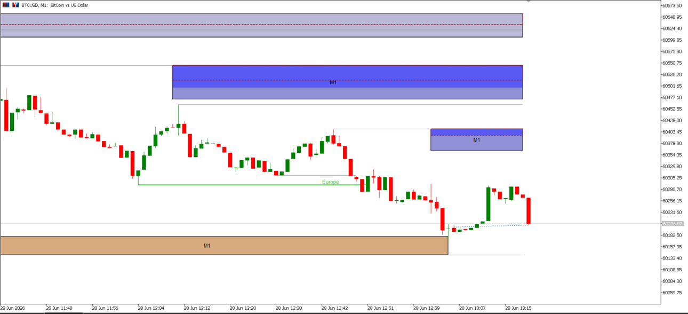Viewport: 688px width, 314px height.
Task: Click price label 60624.40 on the axis
Action: [x=672, y=28]
